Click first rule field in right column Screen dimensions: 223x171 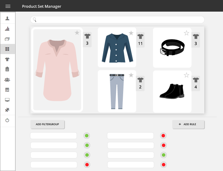tap(131, 136)
